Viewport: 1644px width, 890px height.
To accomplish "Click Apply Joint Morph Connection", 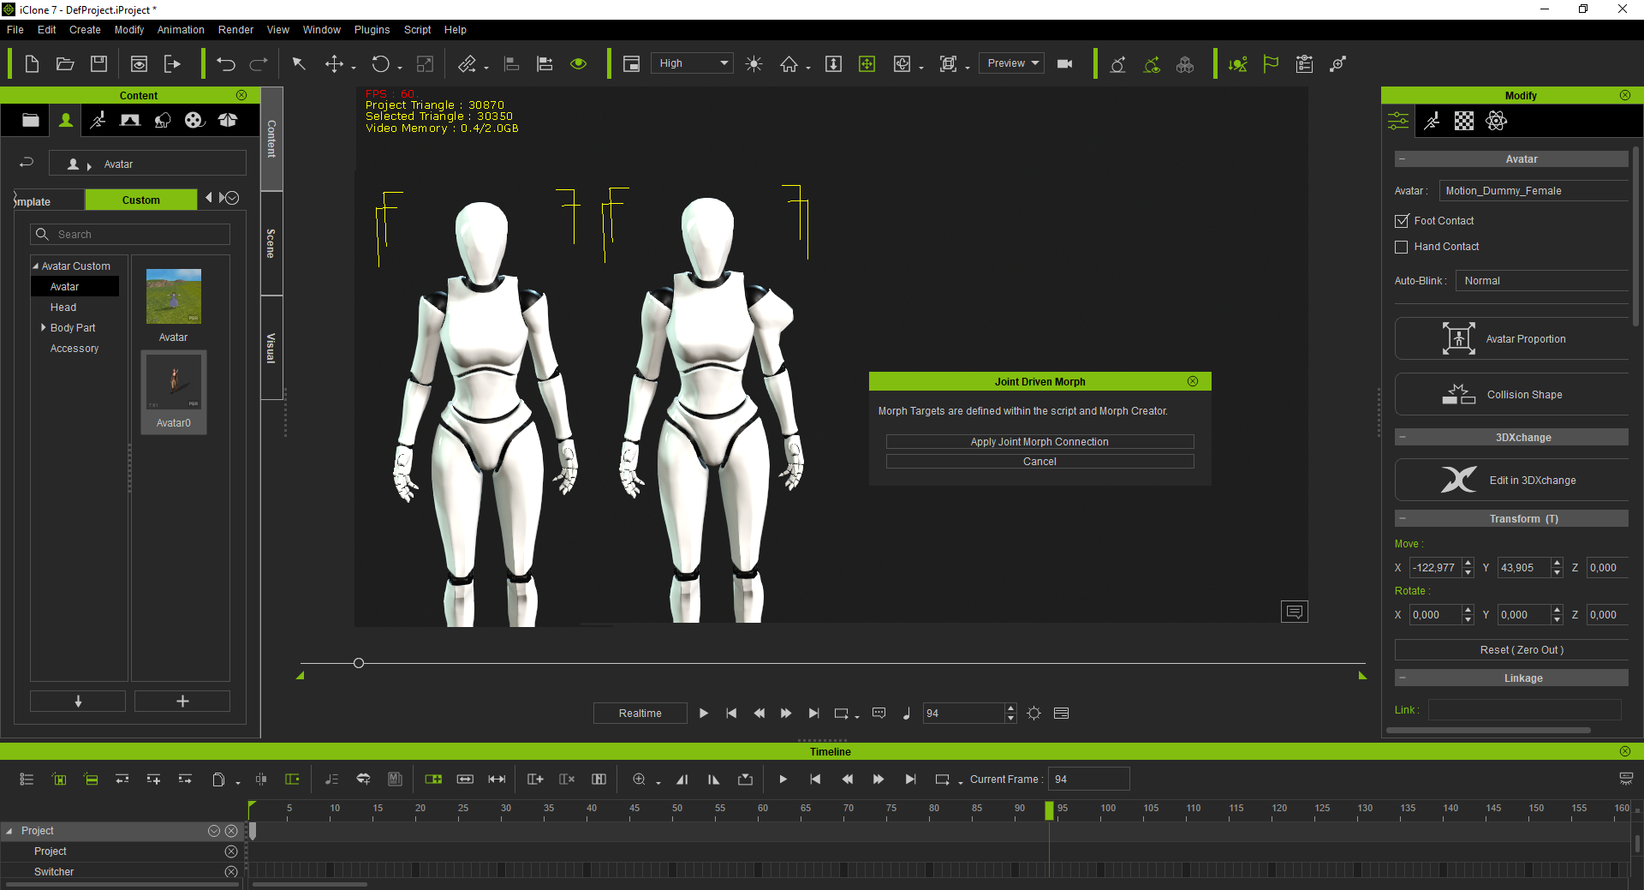I will (1039, 442).
